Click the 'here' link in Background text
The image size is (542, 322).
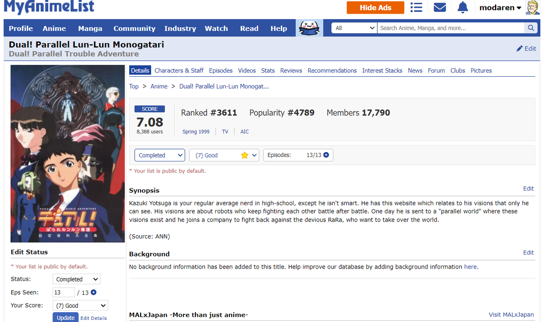pyautogui.click(x=470, y=267)
